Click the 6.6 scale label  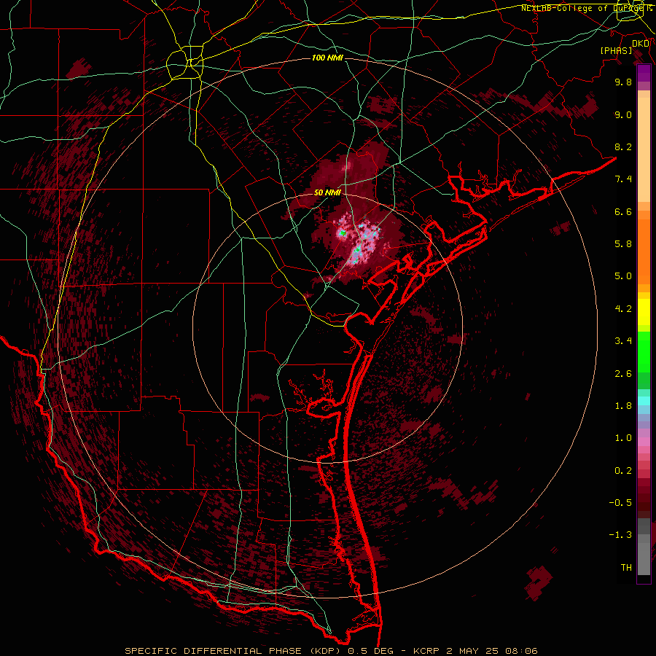(623, 211)
